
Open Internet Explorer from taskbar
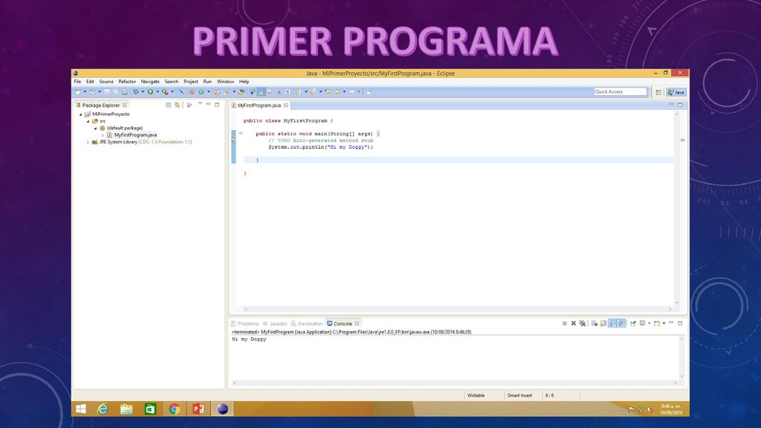coord(103,409)
